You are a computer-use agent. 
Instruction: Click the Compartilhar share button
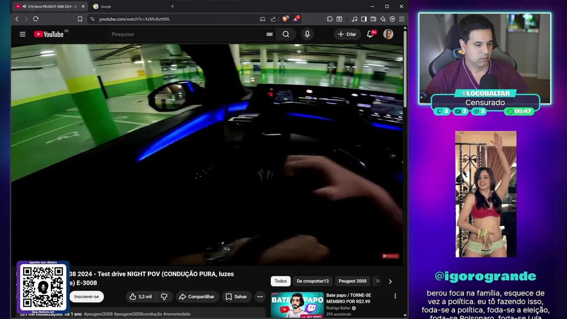coord(197,297)
